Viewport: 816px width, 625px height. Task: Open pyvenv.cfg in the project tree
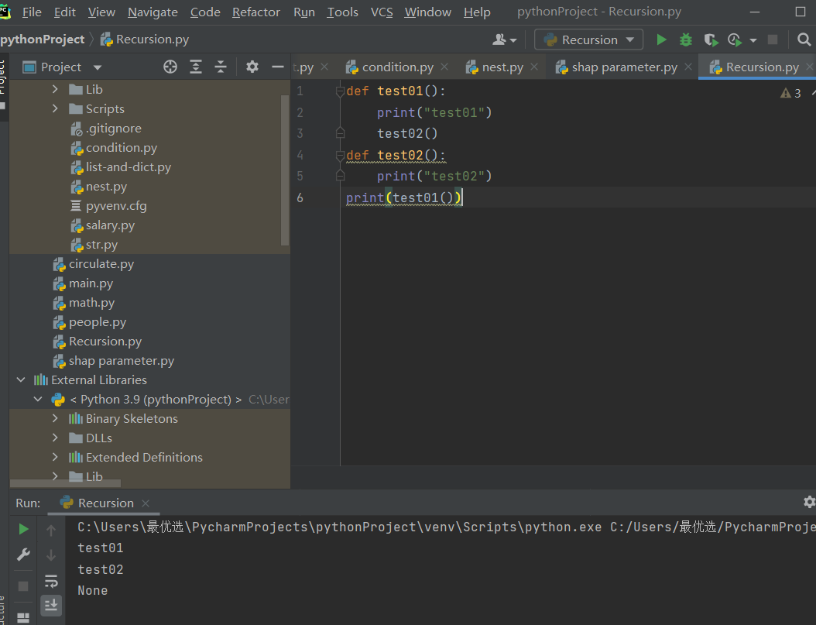tap(116, 206)
